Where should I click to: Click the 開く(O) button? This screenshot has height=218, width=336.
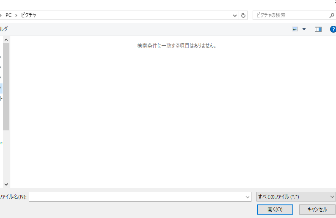coord(275,210)
